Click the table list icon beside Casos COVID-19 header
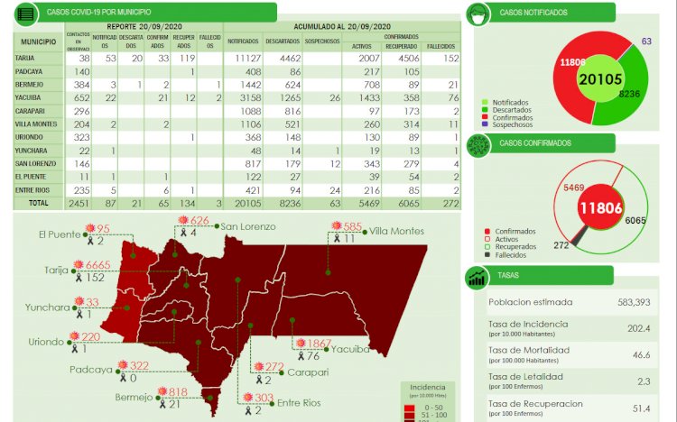 26,14
